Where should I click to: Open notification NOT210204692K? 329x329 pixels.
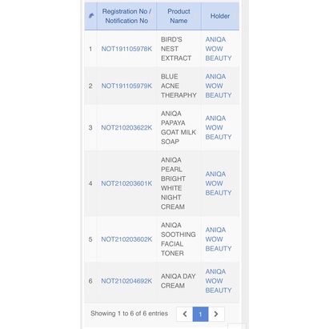click(126, 281)
